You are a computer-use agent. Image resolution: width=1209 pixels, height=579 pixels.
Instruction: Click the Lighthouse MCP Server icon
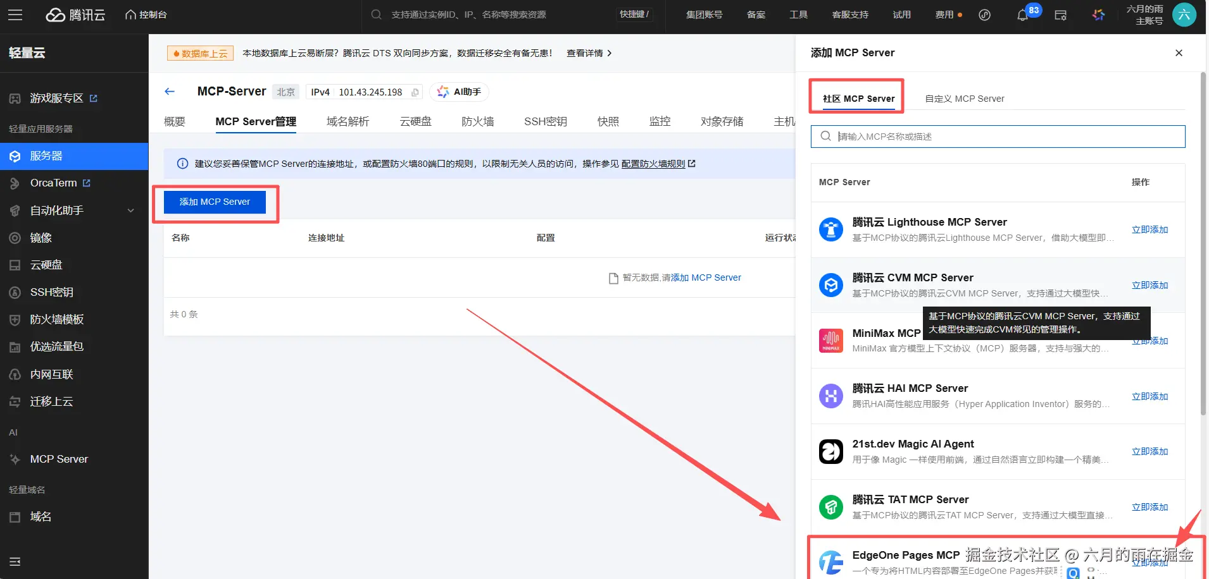(x=830, y=229)
